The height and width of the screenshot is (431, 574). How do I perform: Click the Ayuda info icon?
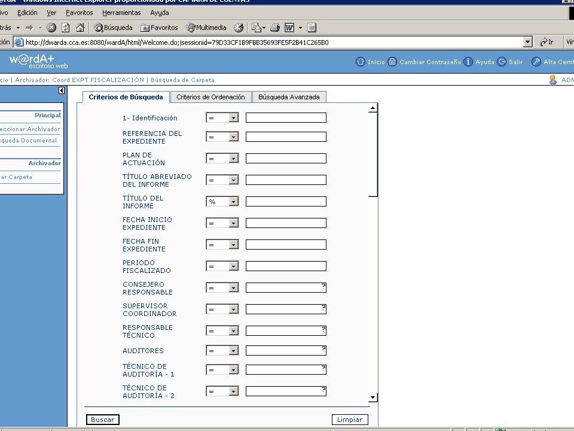pos(468,62)
